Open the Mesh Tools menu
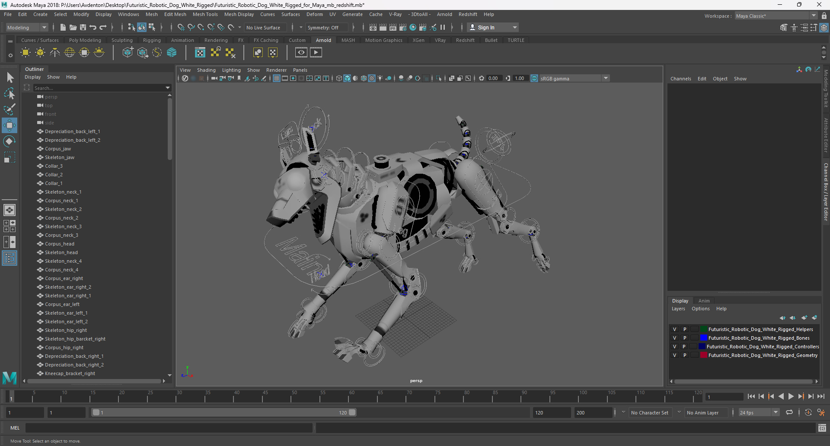 205,14
